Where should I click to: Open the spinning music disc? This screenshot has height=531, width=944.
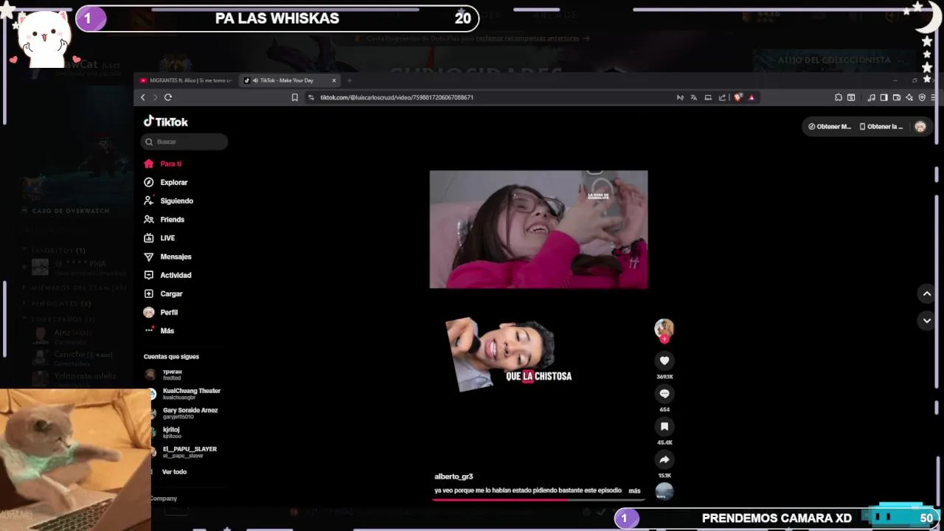pos(664,490)
